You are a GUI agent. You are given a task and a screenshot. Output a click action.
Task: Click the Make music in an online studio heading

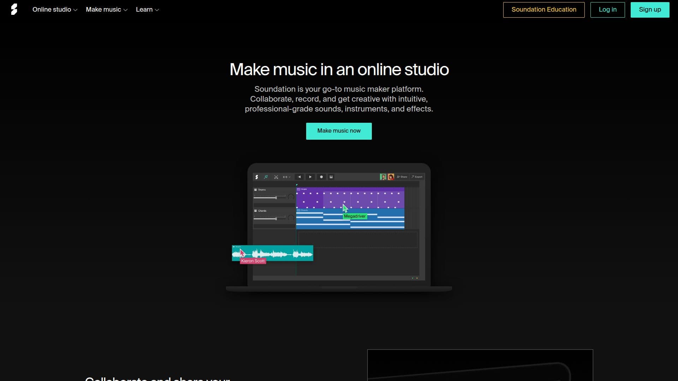point(339,69)
